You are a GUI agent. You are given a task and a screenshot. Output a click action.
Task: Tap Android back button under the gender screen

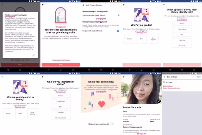pyautogui.click(x=129, y=70)
